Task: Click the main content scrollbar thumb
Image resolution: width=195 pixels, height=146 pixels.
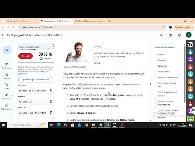Action: pyautogui.click(x=151, y=84)
